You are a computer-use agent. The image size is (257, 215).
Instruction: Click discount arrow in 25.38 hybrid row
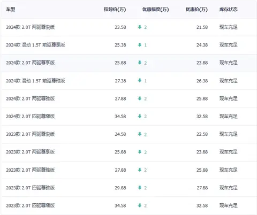point(140,45)
